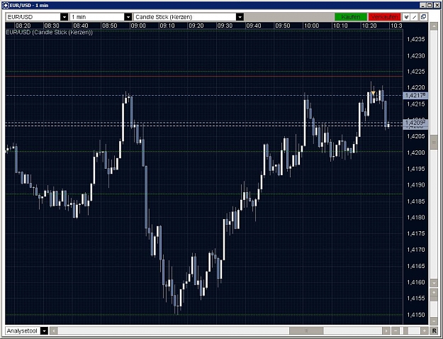Click the 1,4155 price axis label
This screenshot has width=443, height=339.
pyautogui.click(x=416, y=299)
